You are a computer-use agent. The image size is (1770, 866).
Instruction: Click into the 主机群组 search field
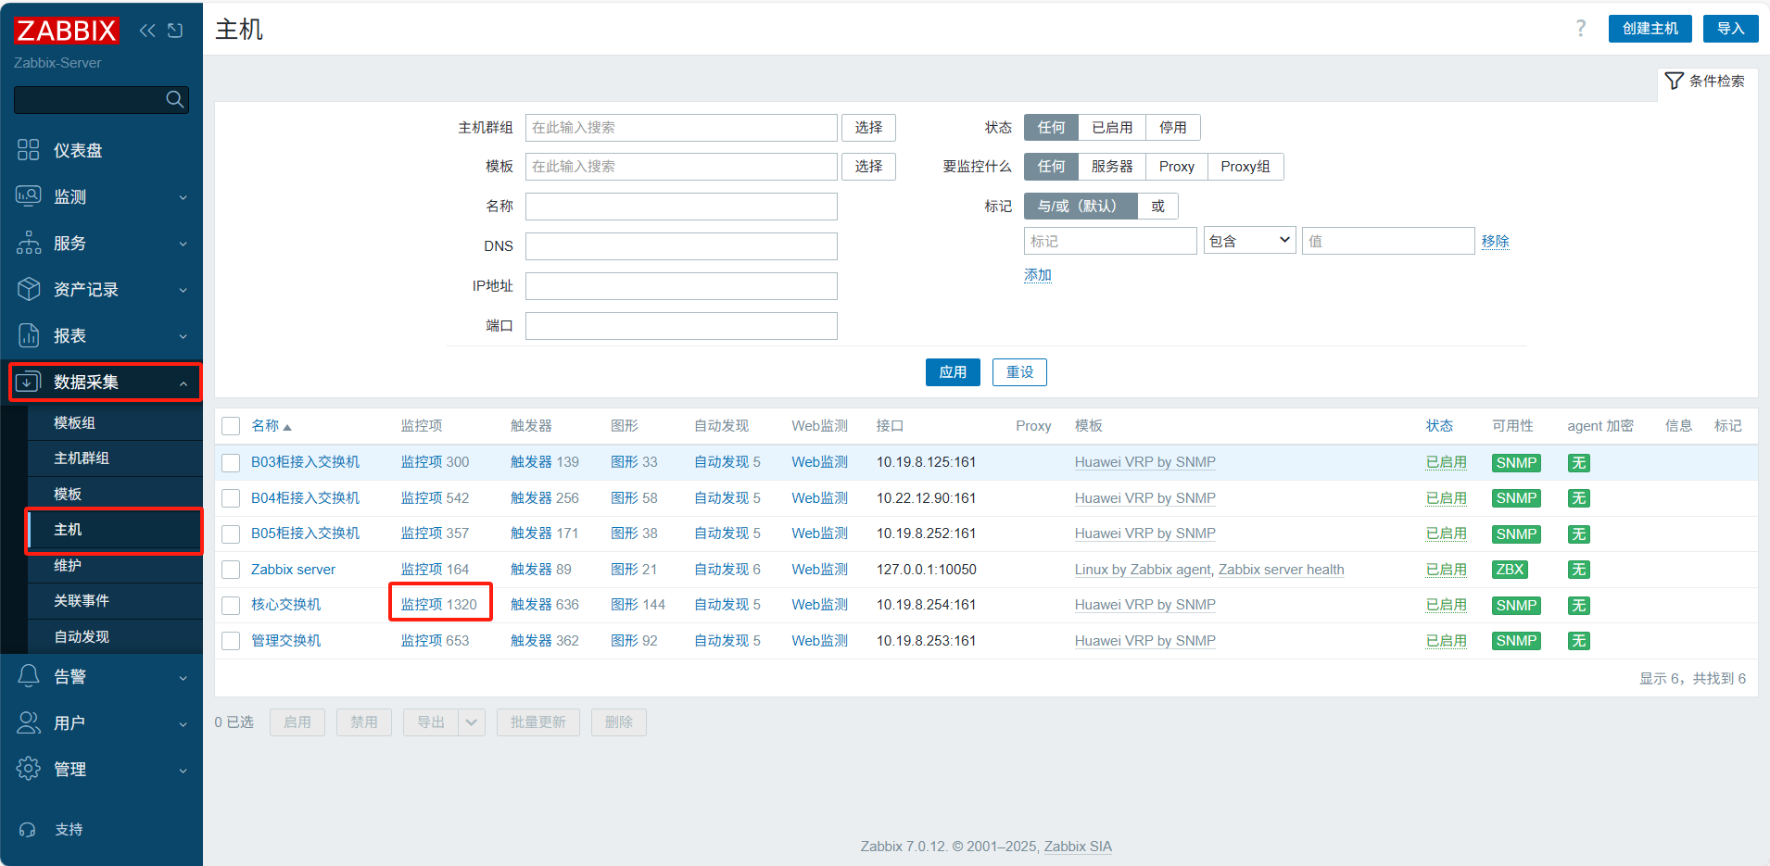coord(681,128)
